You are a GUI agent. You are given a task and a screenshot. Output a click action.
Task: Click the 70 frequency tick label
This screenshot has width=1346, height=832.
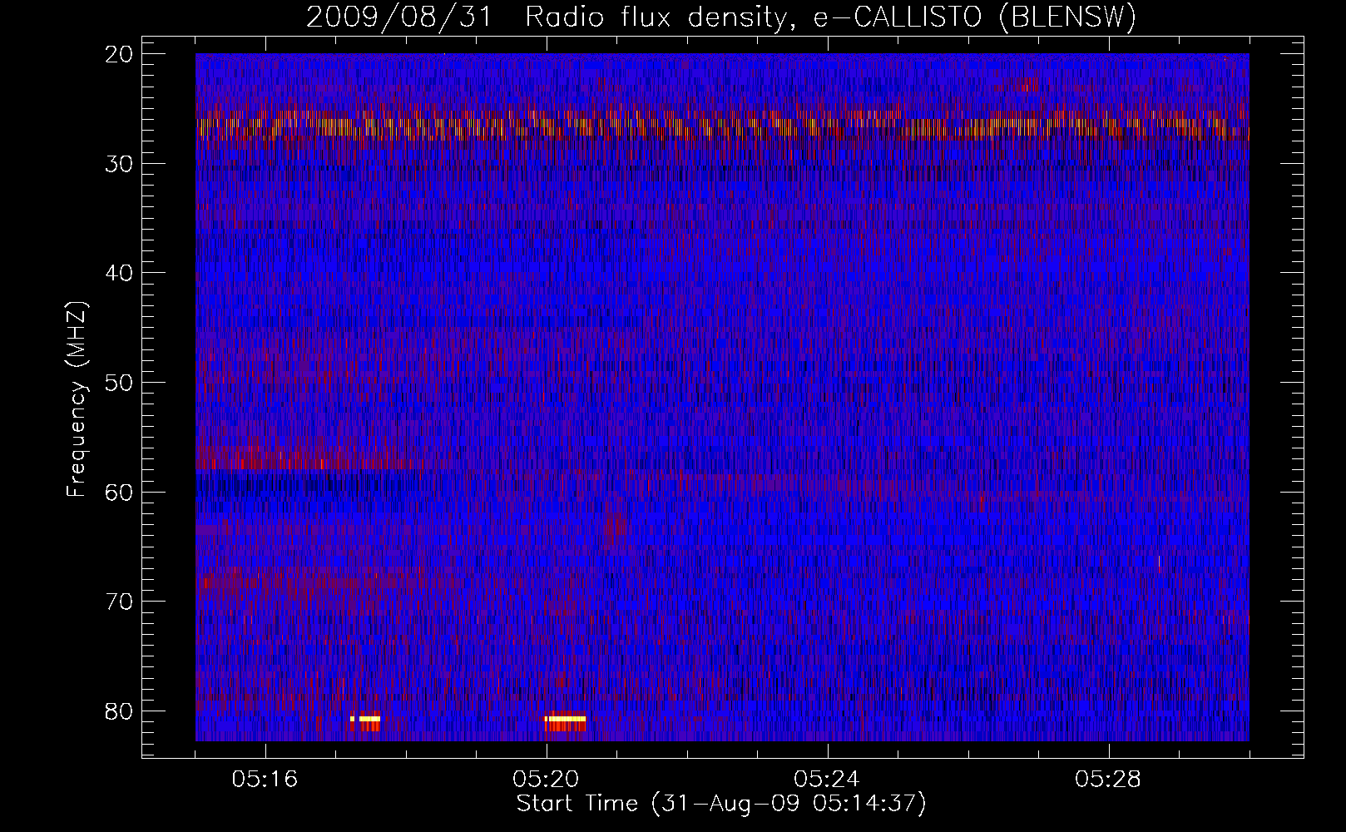tap(120, 602)
